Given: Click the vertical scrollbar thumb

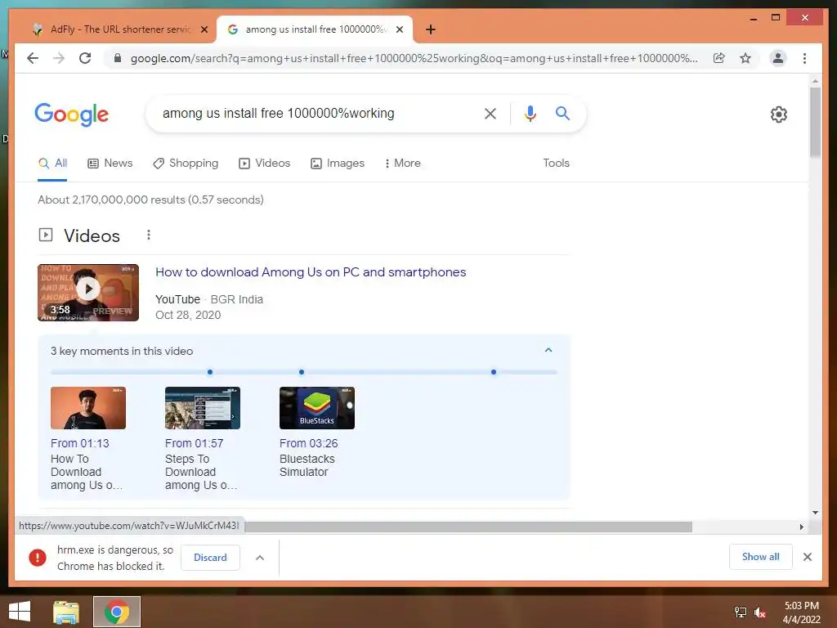Looking at the screenshot, I should click(x=815, y=123).
